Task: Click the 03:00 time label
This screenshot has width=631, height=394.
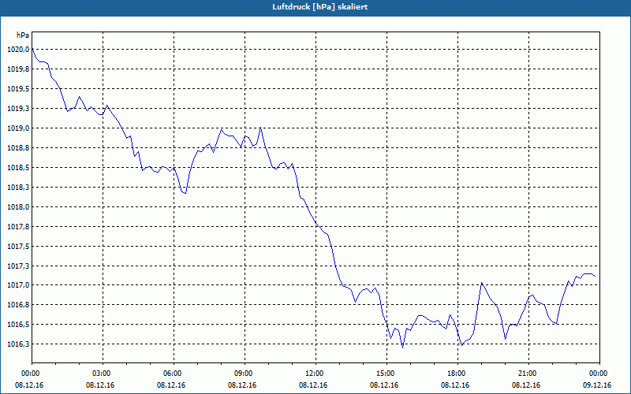Action: click(103, 374)
